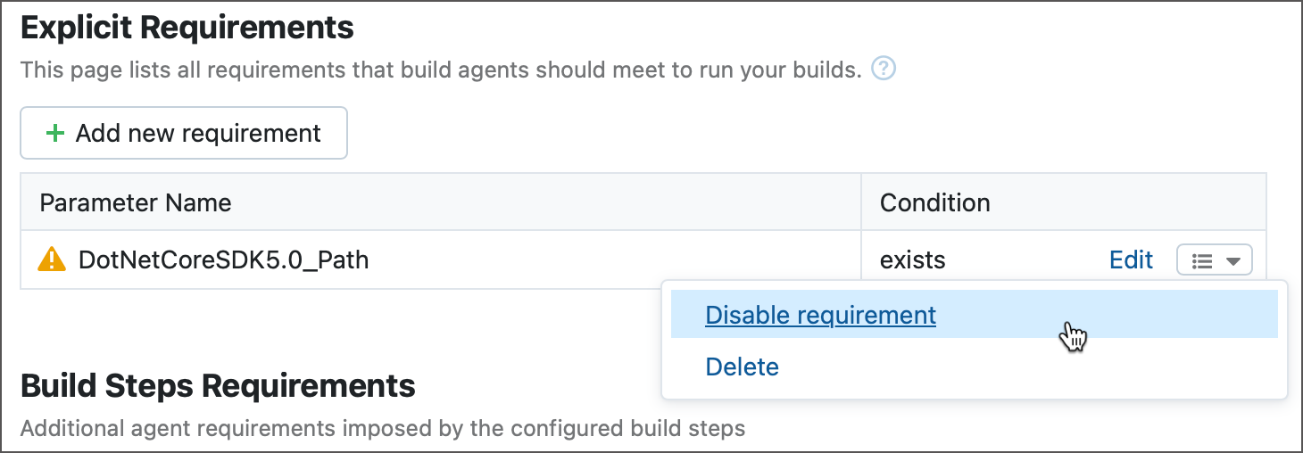Screen dimensions: 1303x453
Task: Click the Build Steps Requirements heading
Action: tap(218, 386)
